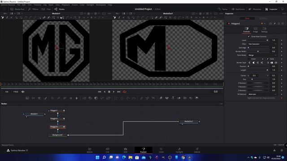Add a Rectangle mask from toolbar

coord(116,98)
